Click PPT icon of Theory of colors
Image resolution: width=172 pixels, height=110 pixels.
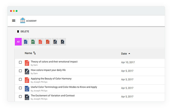tap(27, 63)
